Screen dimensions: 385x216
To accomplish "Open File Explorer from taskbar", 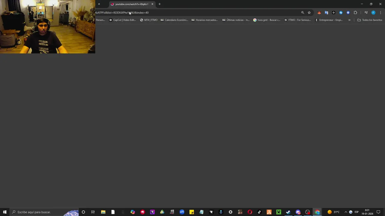I will [103, 212].
